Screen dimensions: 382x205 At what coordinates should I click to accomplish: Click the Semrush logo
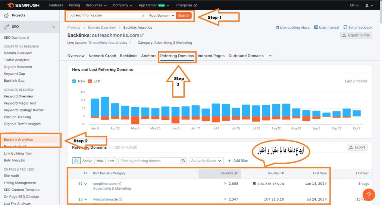[x=23, y=5]
